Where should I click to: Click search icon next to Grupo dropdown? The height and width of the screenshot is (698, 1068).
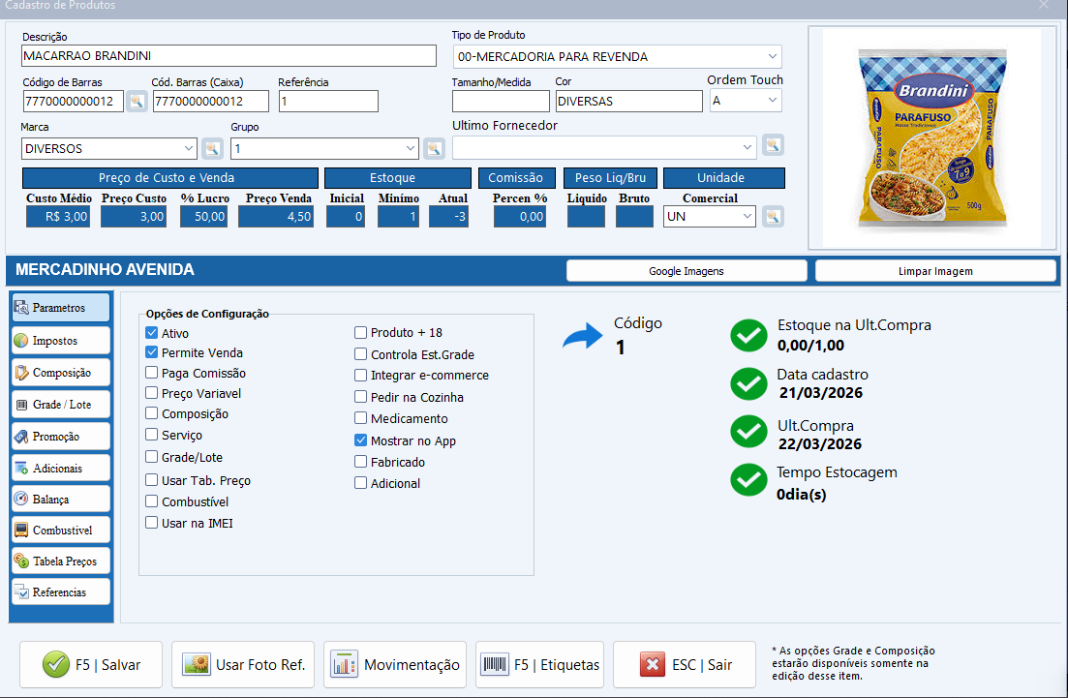pyautogui.click(x=434, y=148)
